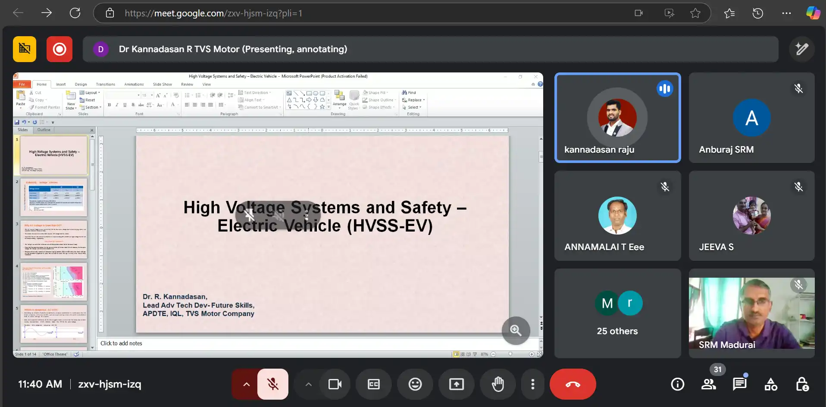The width and height of the screenshot is (826, 407).
Task: Raise your hand in the meeting
Action: click(497, 384)
